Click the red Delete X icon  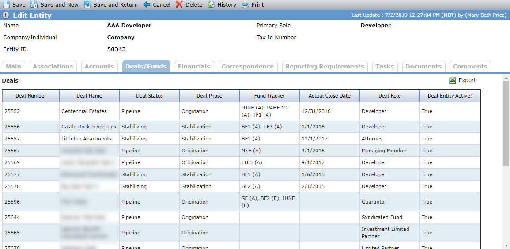[179, 4]
